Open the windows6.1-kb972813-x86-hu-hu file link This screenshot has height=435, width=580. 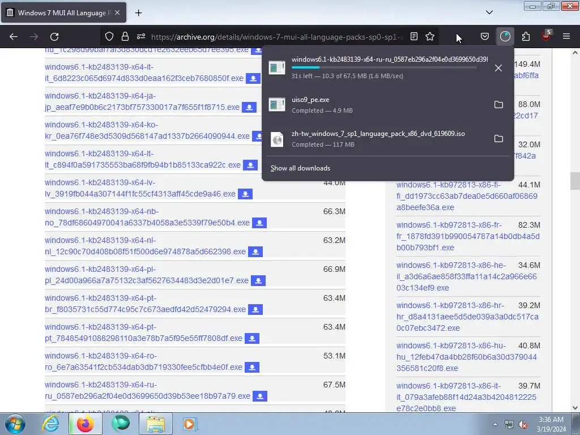467,357
